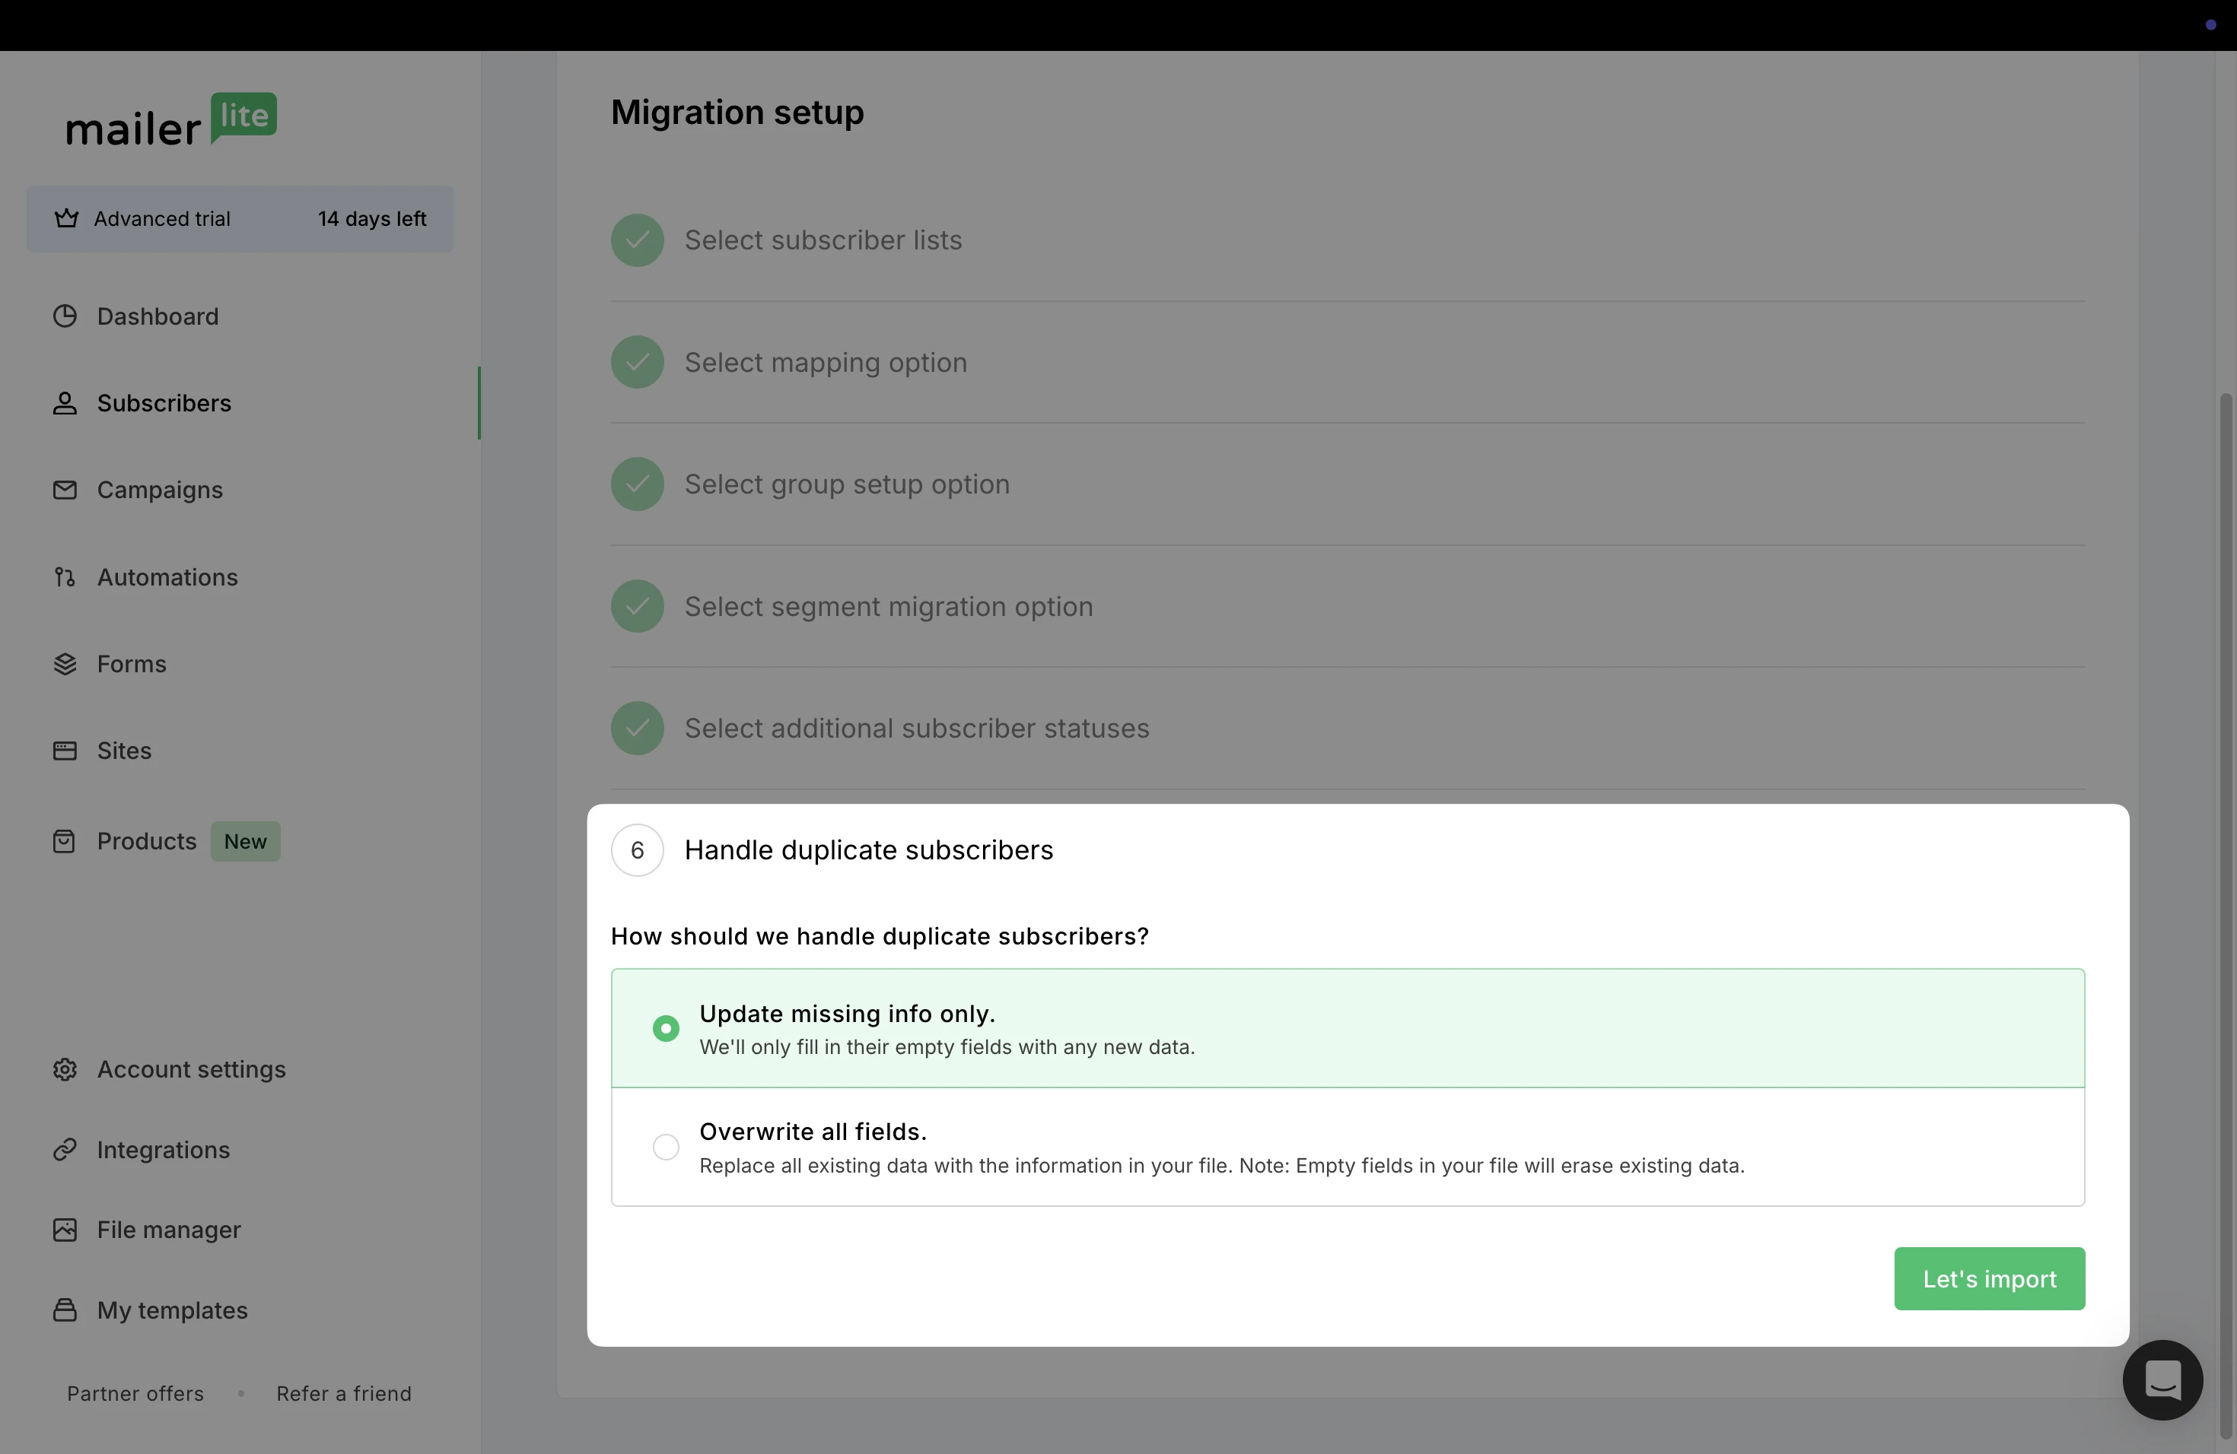Screen dimensions: 2237x1454
Task: Click the Products shopping bag icon
Action: click(x=65, y=842)
